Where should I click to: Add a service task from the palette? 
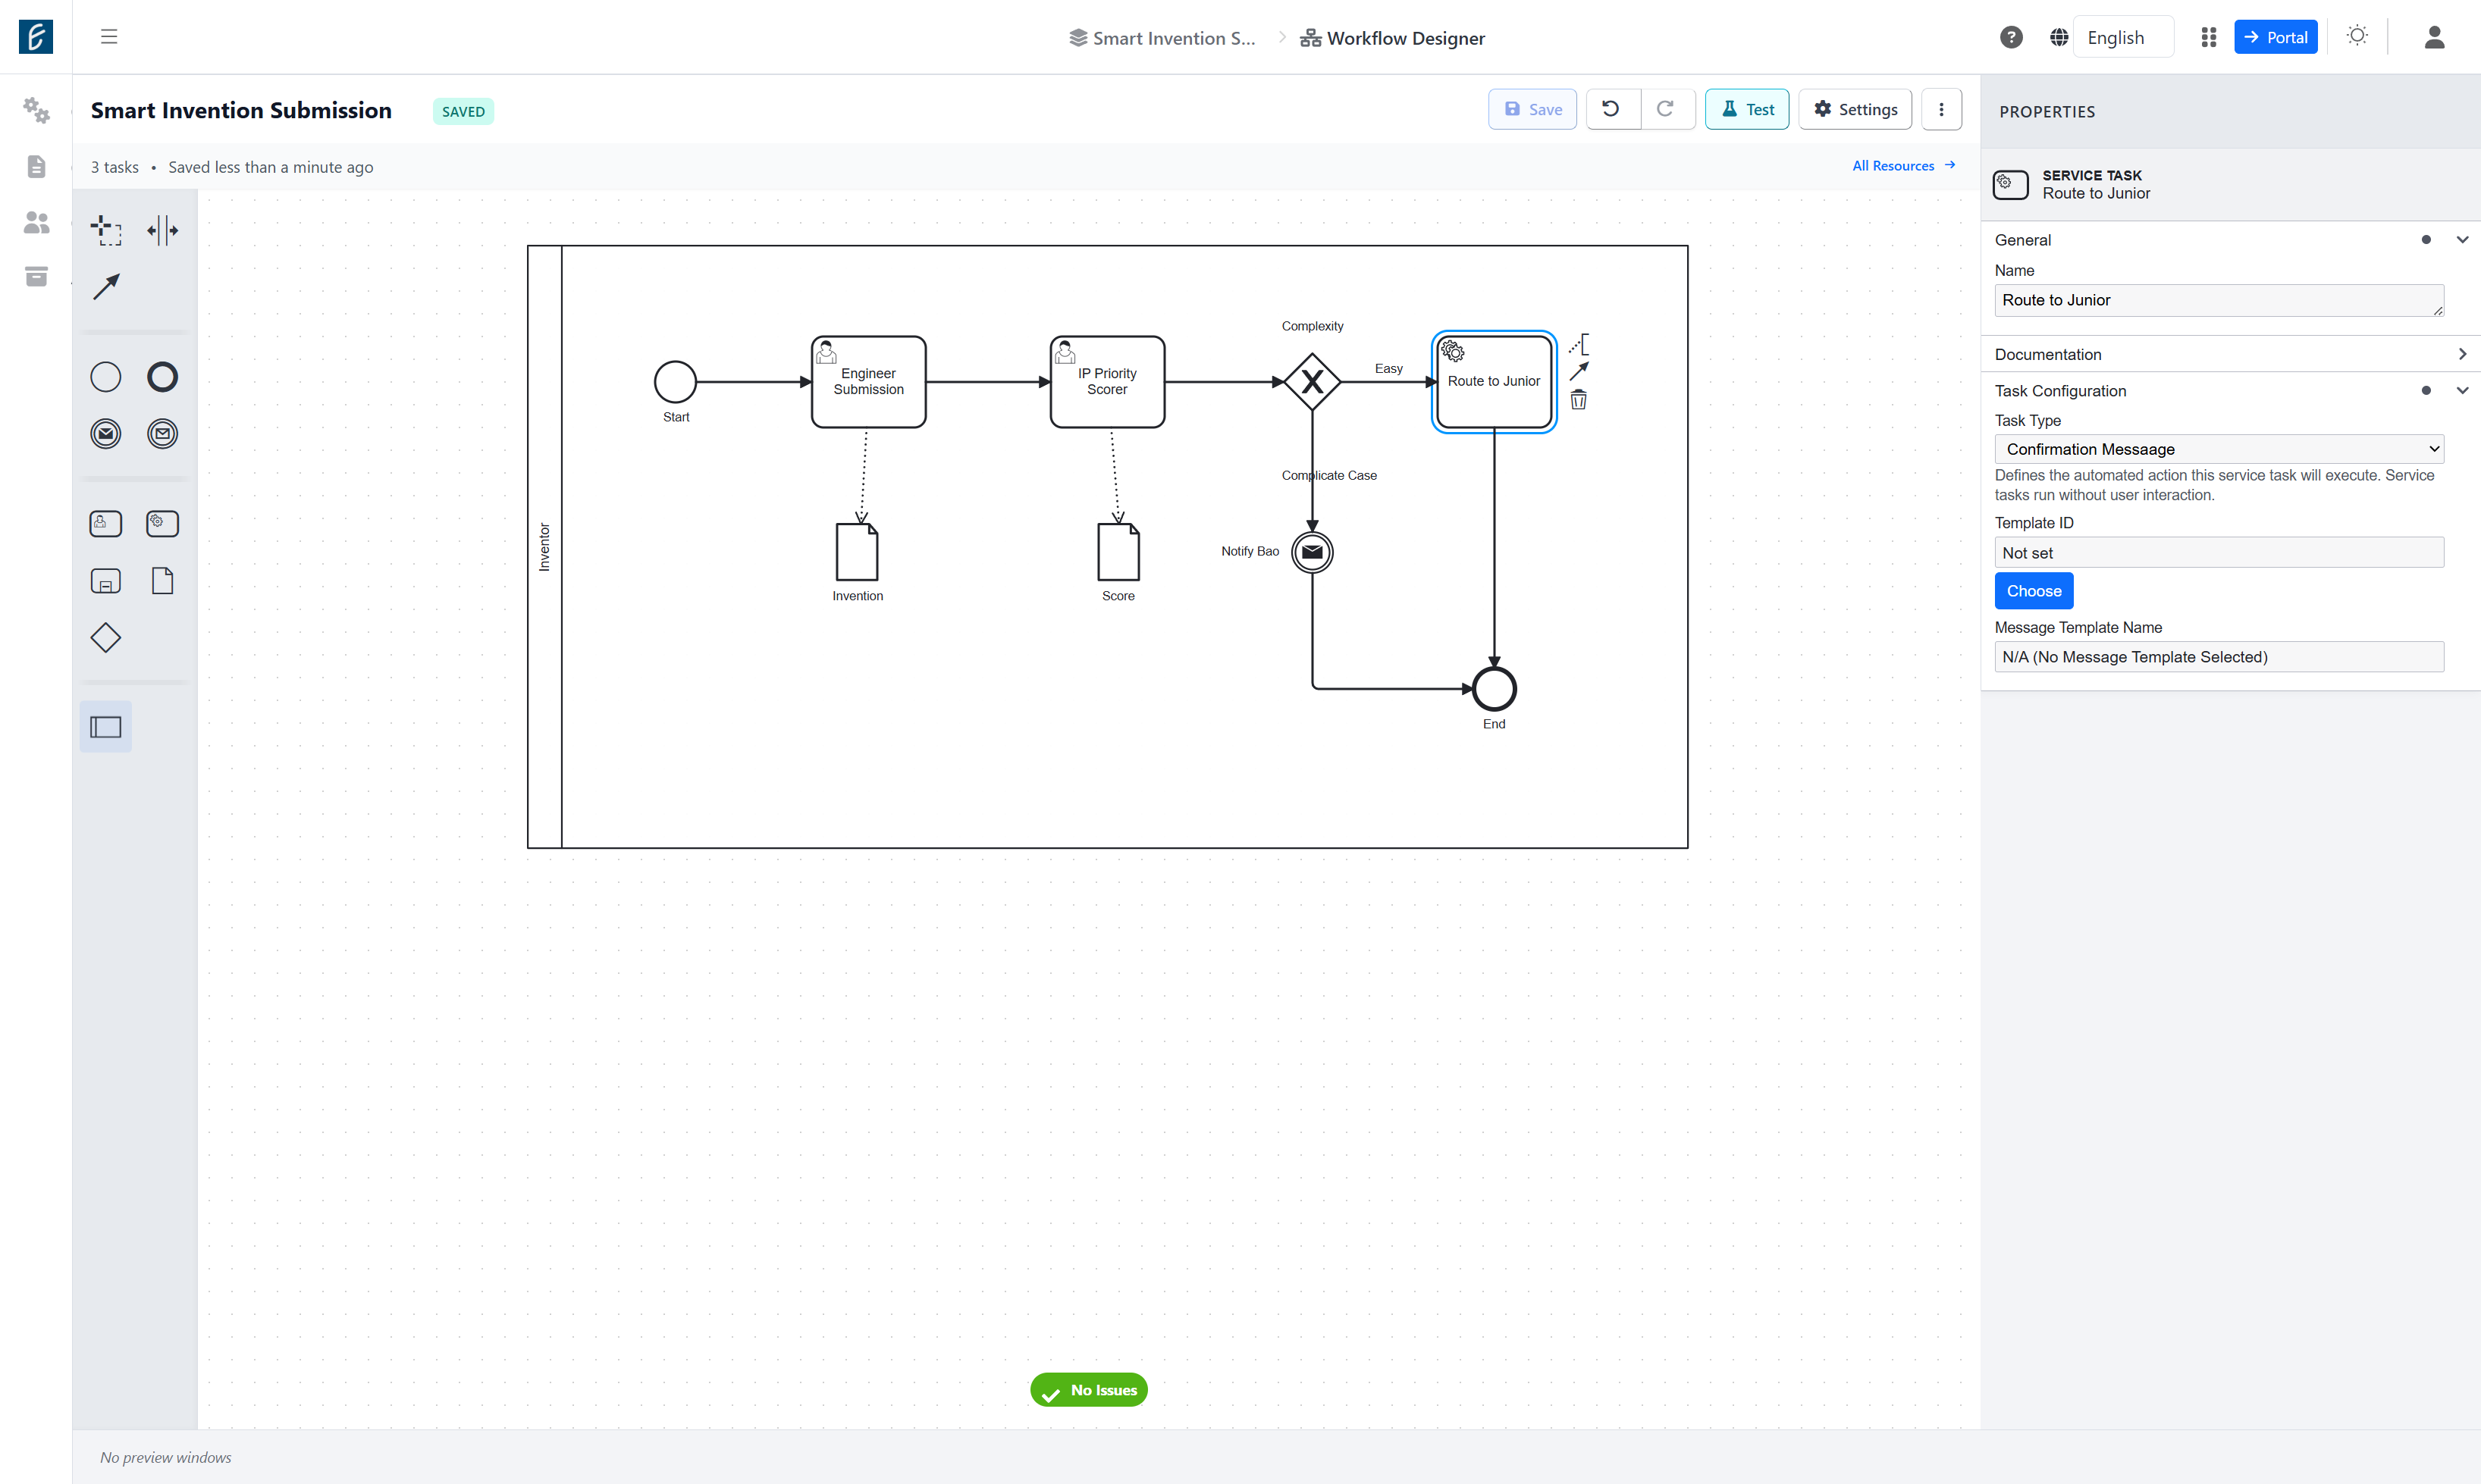pos(162,523)
